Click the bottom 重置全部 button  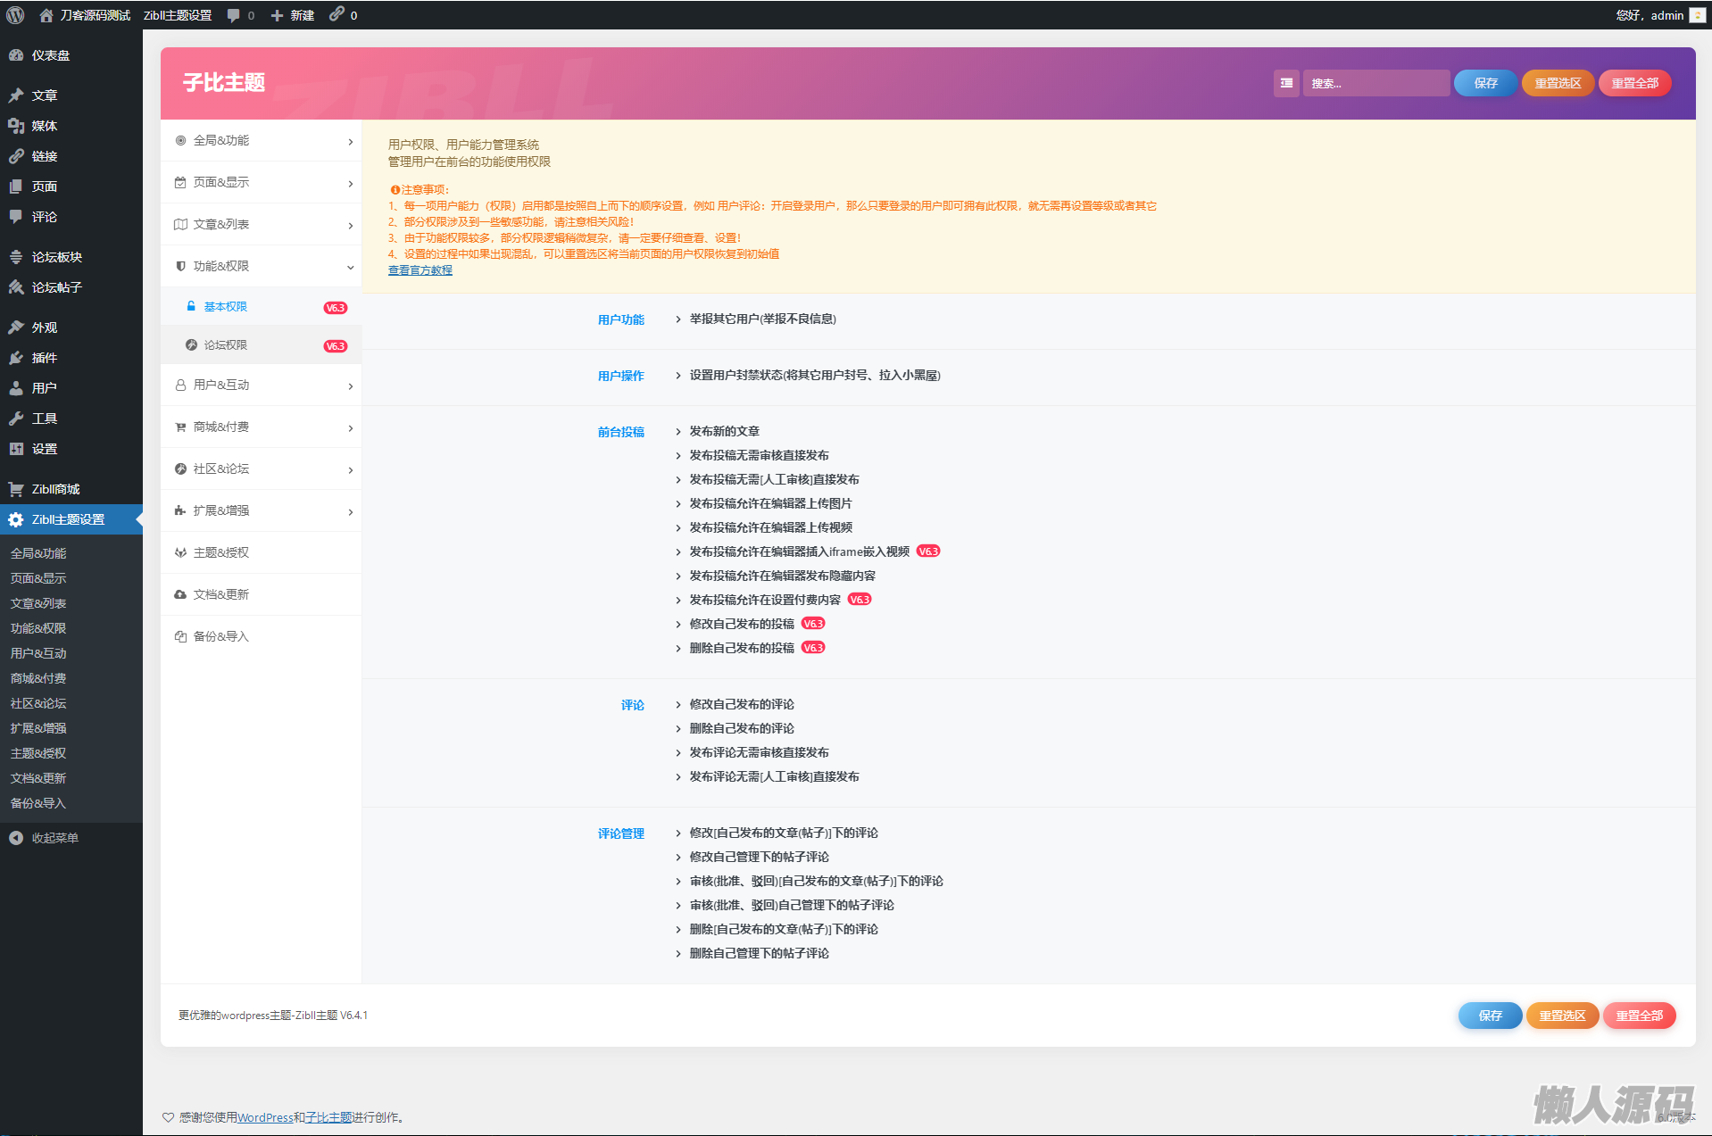pyautogui.click(x=1639, y=1016)
